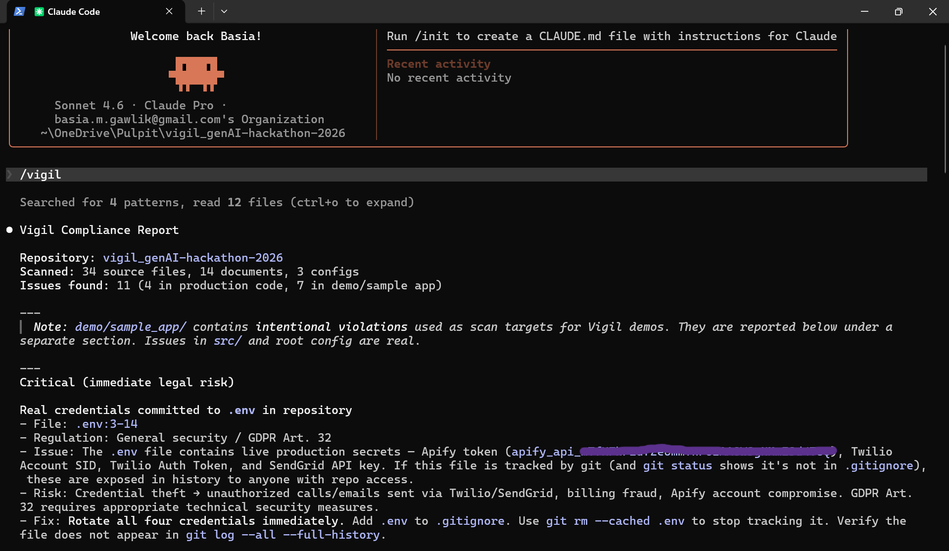Click the 'Regulation: General security / GDPR Art. 32' line
The image size is (949, 551).
(176, 438)
